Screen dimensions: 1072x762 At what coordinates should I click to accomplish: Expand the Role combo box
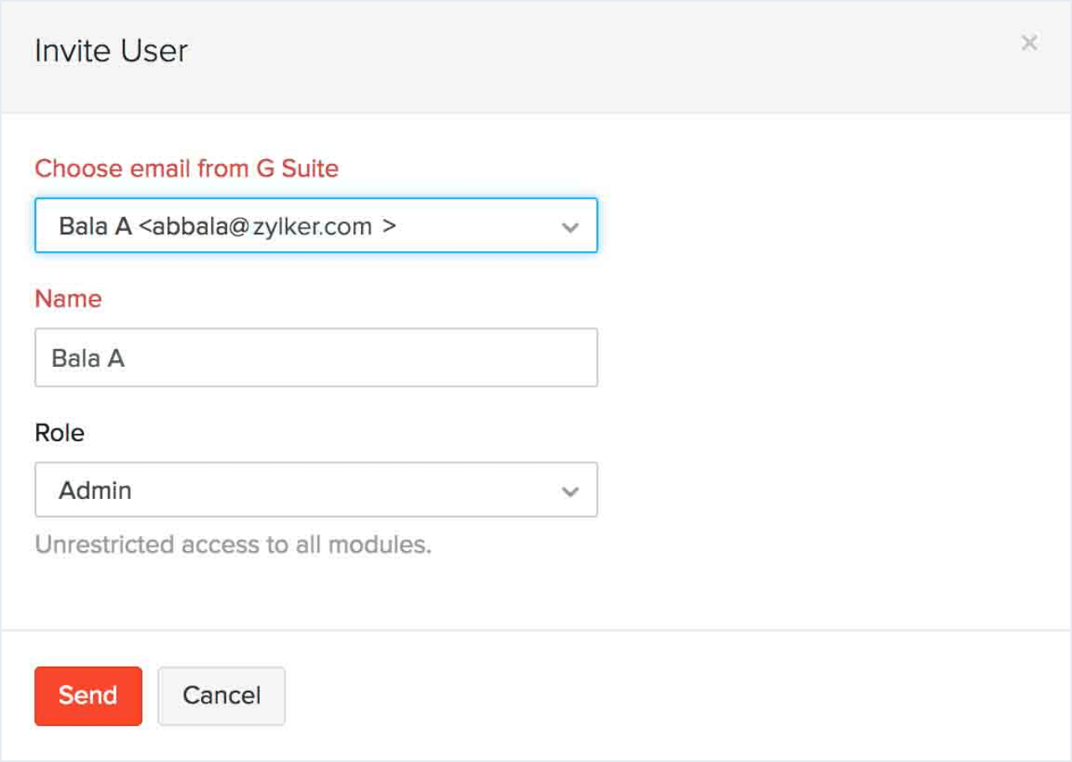tap(316, 490)
